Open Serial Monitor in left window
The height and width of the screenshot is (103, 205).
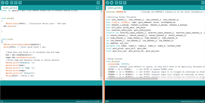98,3
